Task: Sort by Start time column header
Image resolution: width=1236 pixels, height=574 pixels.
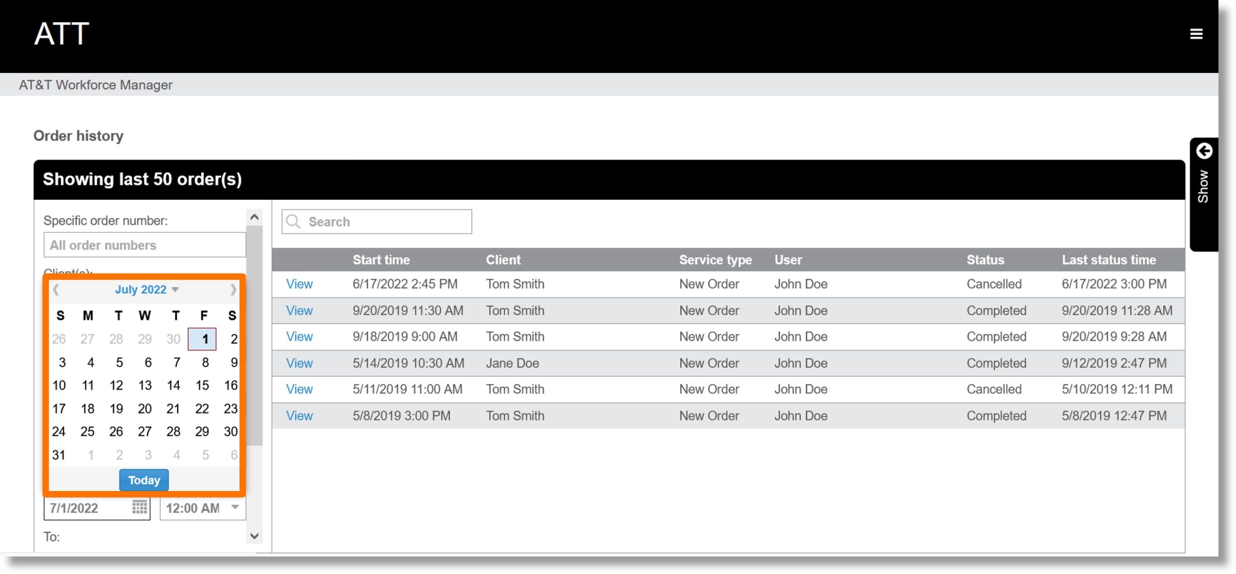Action: point(381,260)
